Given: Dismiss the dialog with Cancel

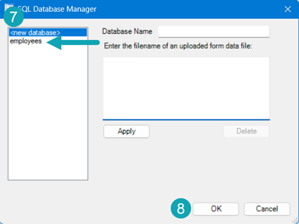Looking at the screenshot, I should click(x=267, y=209).
